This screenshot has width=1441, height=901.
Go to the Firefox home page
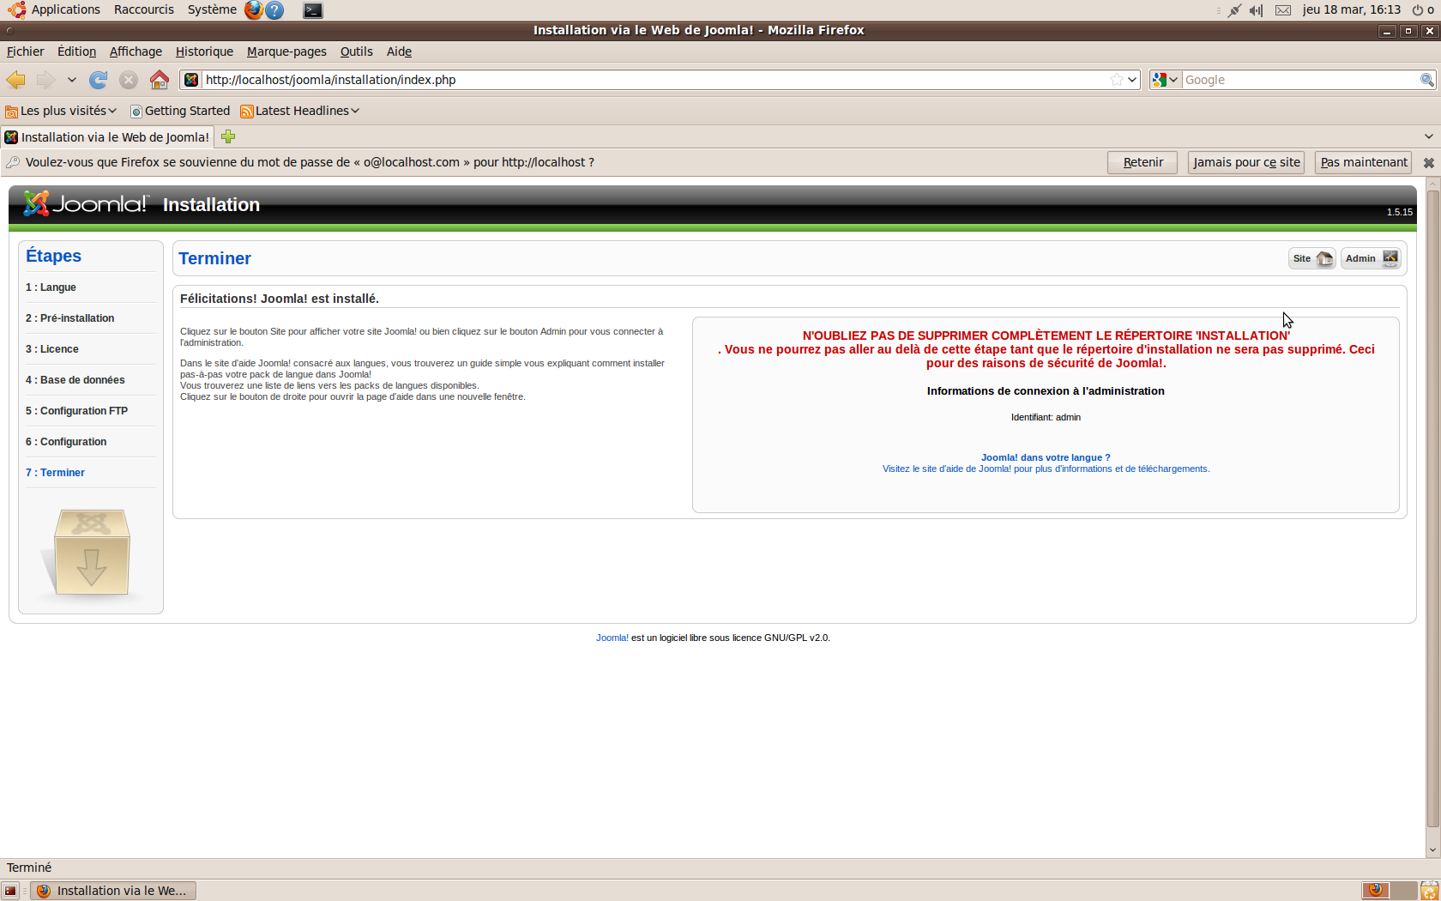tap(160, 80)
